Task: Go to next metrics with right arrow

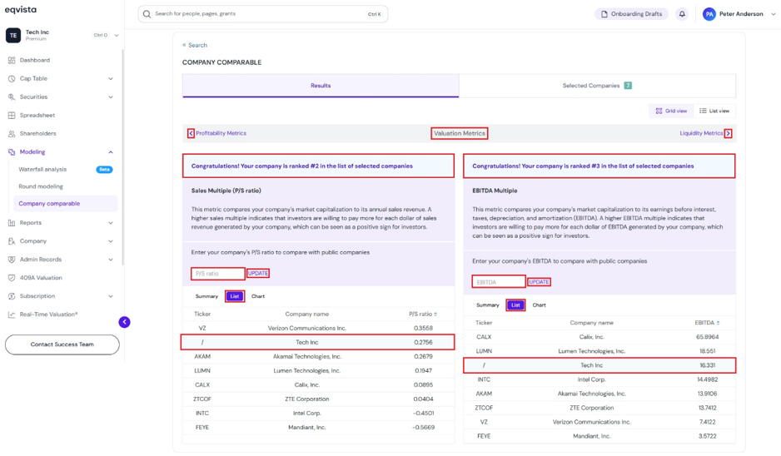Action: [x=729, y=133]
